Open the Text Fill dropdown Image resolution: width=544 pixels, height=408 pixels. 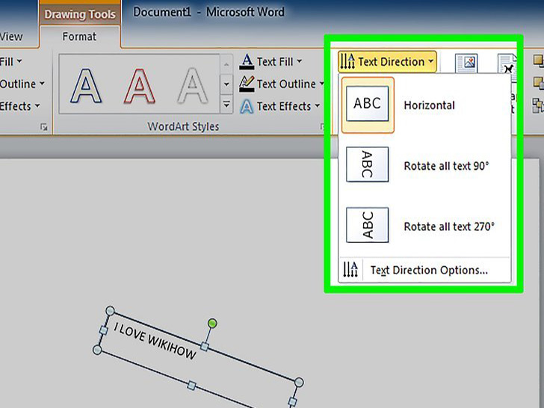tap(271, 62)
